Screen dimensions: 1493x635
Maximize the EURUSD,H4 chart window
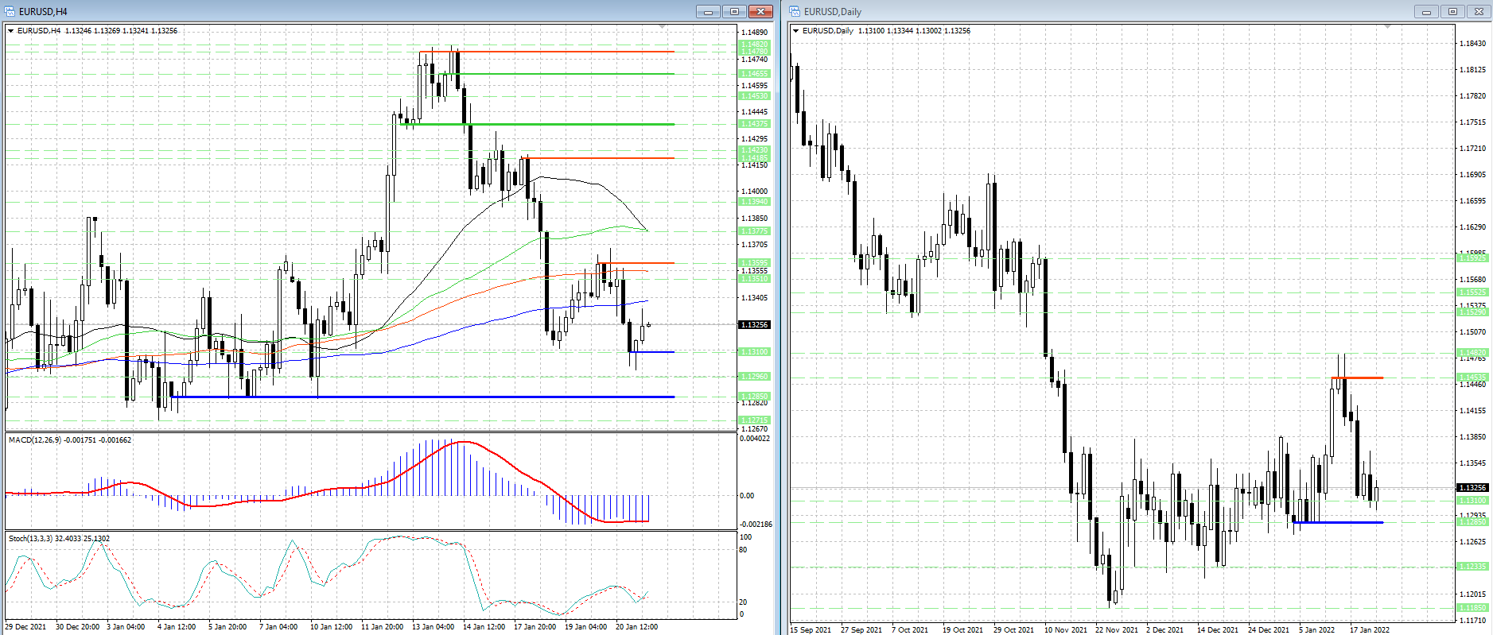coord(734,11)
